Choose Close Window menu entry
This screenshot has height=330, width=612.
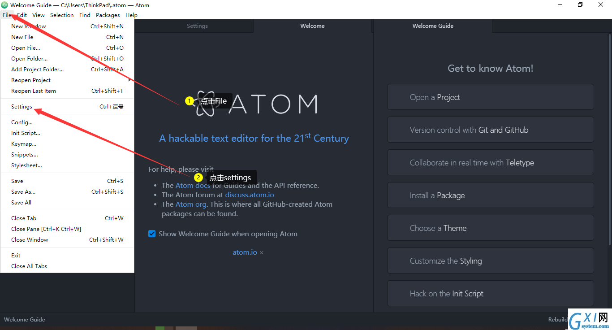click(x=67, y=240)
